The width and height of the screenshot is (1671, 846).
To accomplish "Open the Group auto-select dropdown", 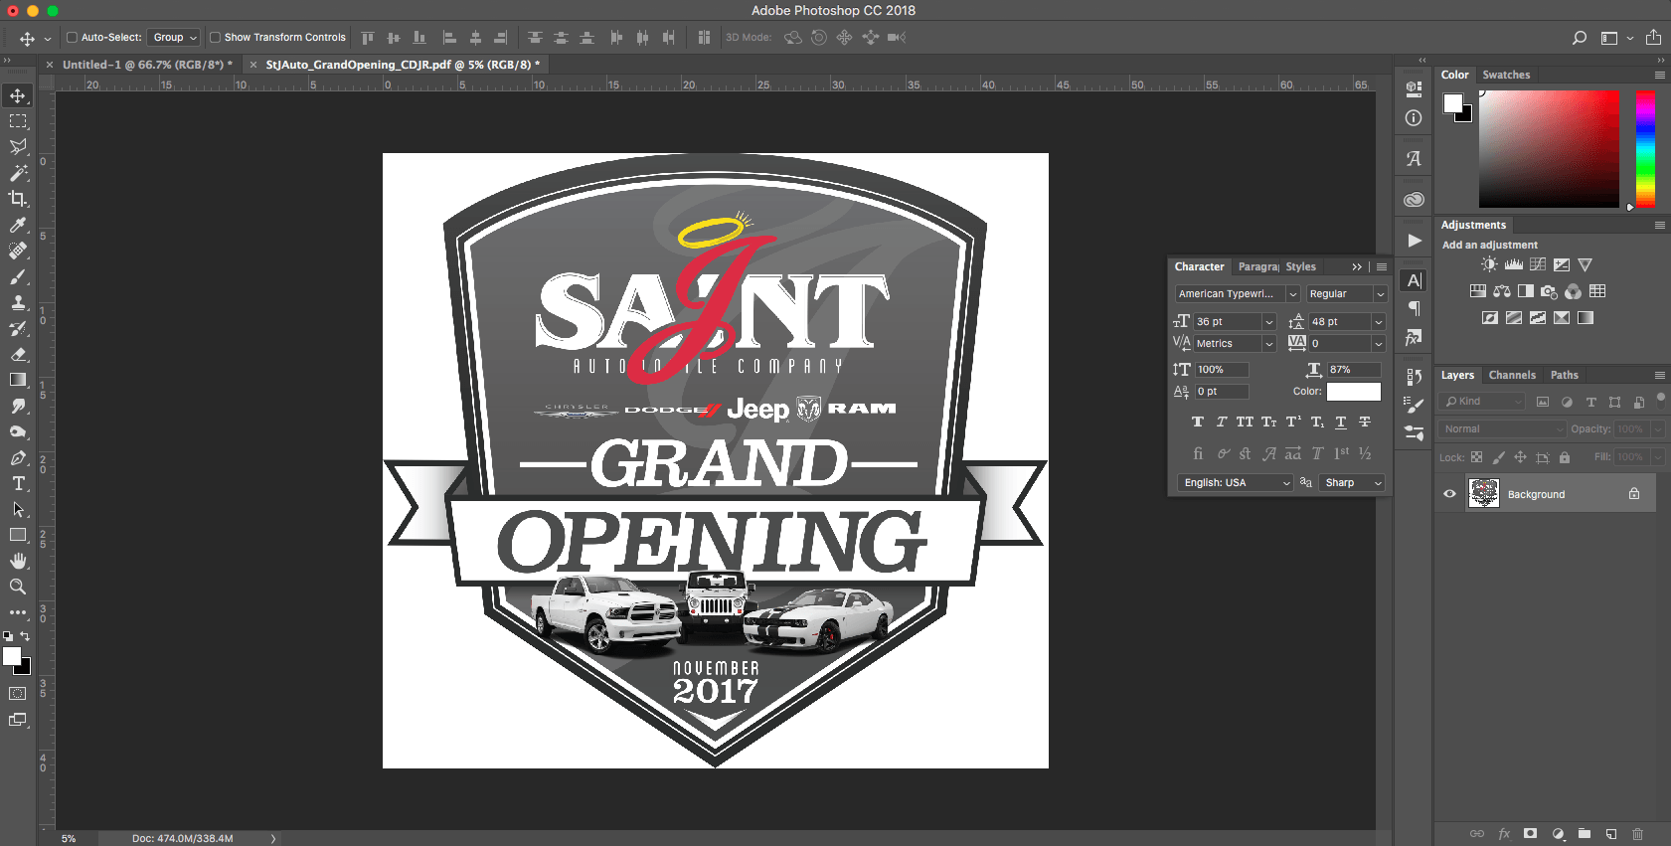I will coord(174,38).
